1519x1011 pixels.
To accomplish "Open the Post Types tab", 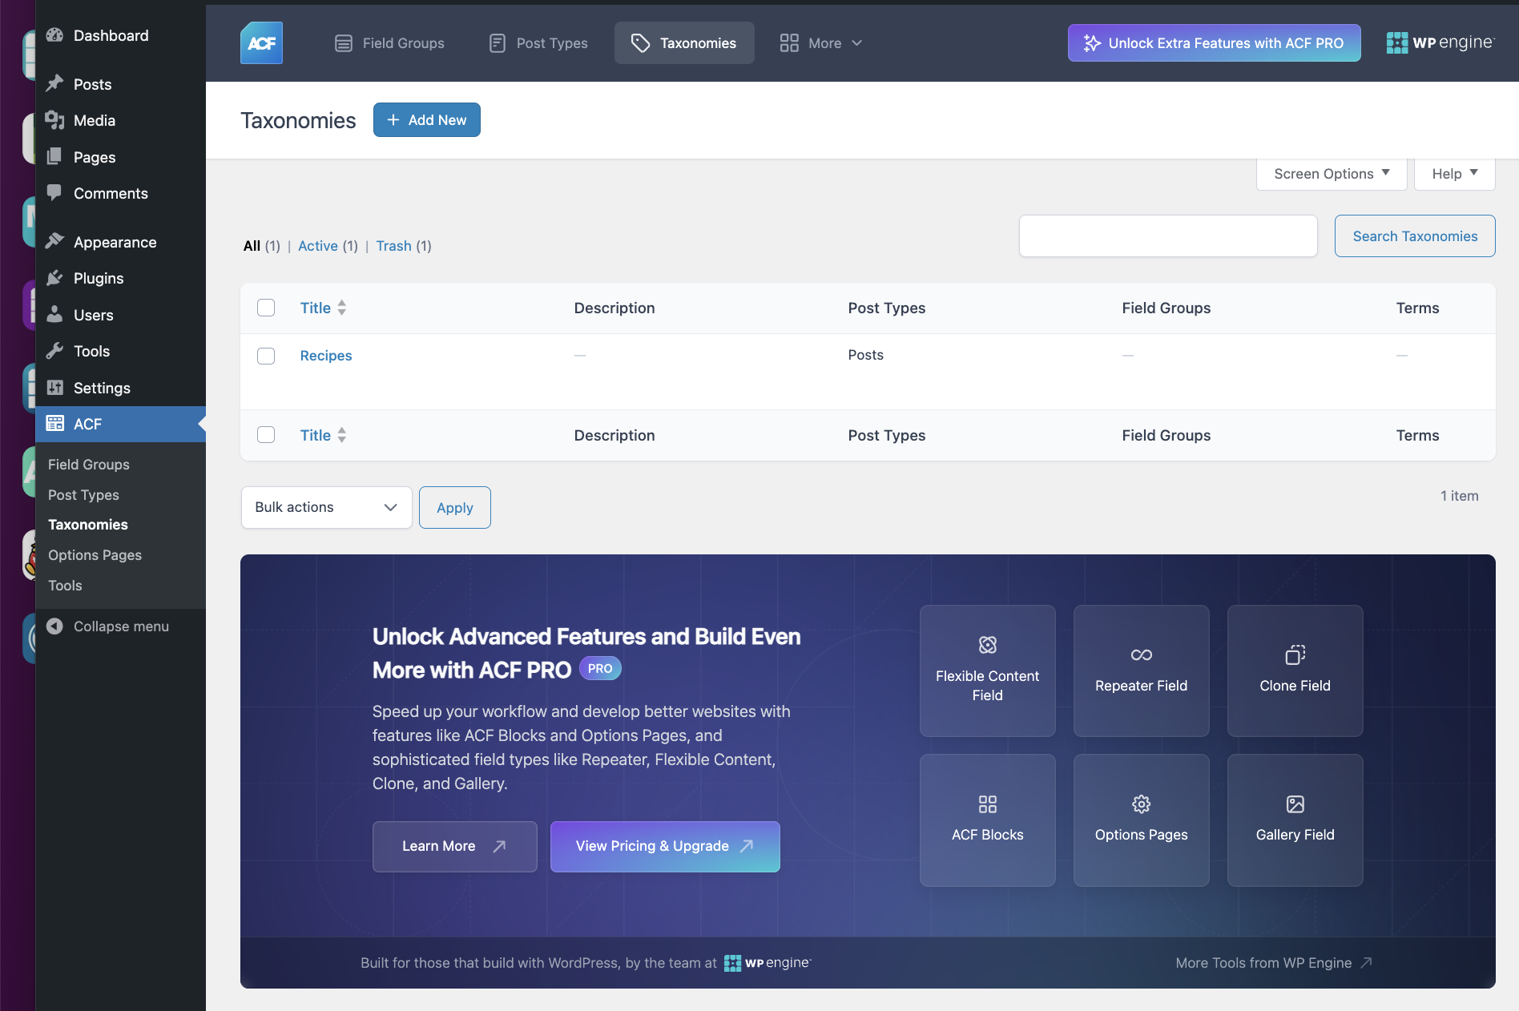I will click(538, 43).
